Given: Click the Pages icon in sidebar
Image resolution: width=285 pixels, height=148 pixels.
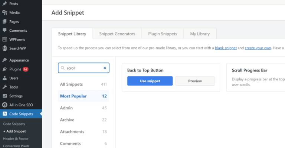Looking at the screenshot, I should pyautogui.click(x=5, y=21).
